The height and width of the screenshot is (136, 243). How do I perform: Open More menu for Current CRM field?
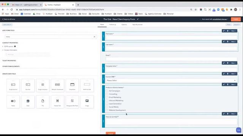[x=234, y=74]
